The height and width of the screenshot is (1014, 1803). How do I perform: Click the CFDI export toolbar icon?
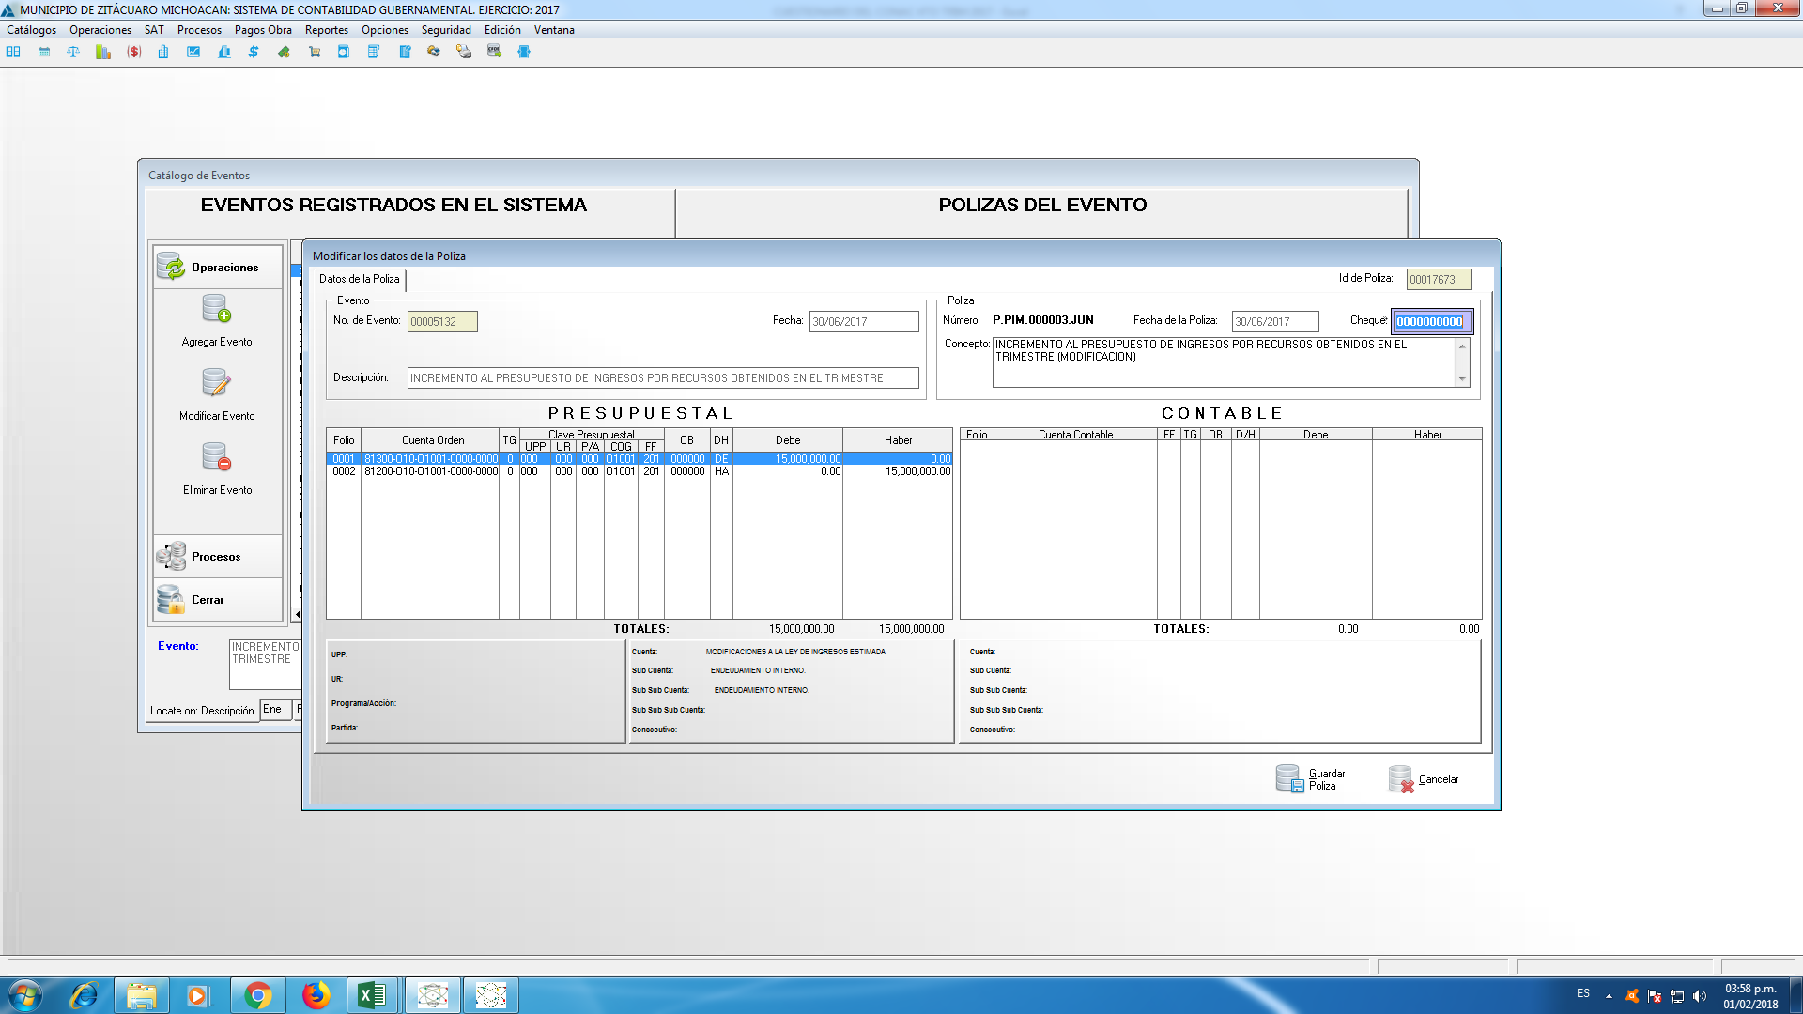pos(494,52)
